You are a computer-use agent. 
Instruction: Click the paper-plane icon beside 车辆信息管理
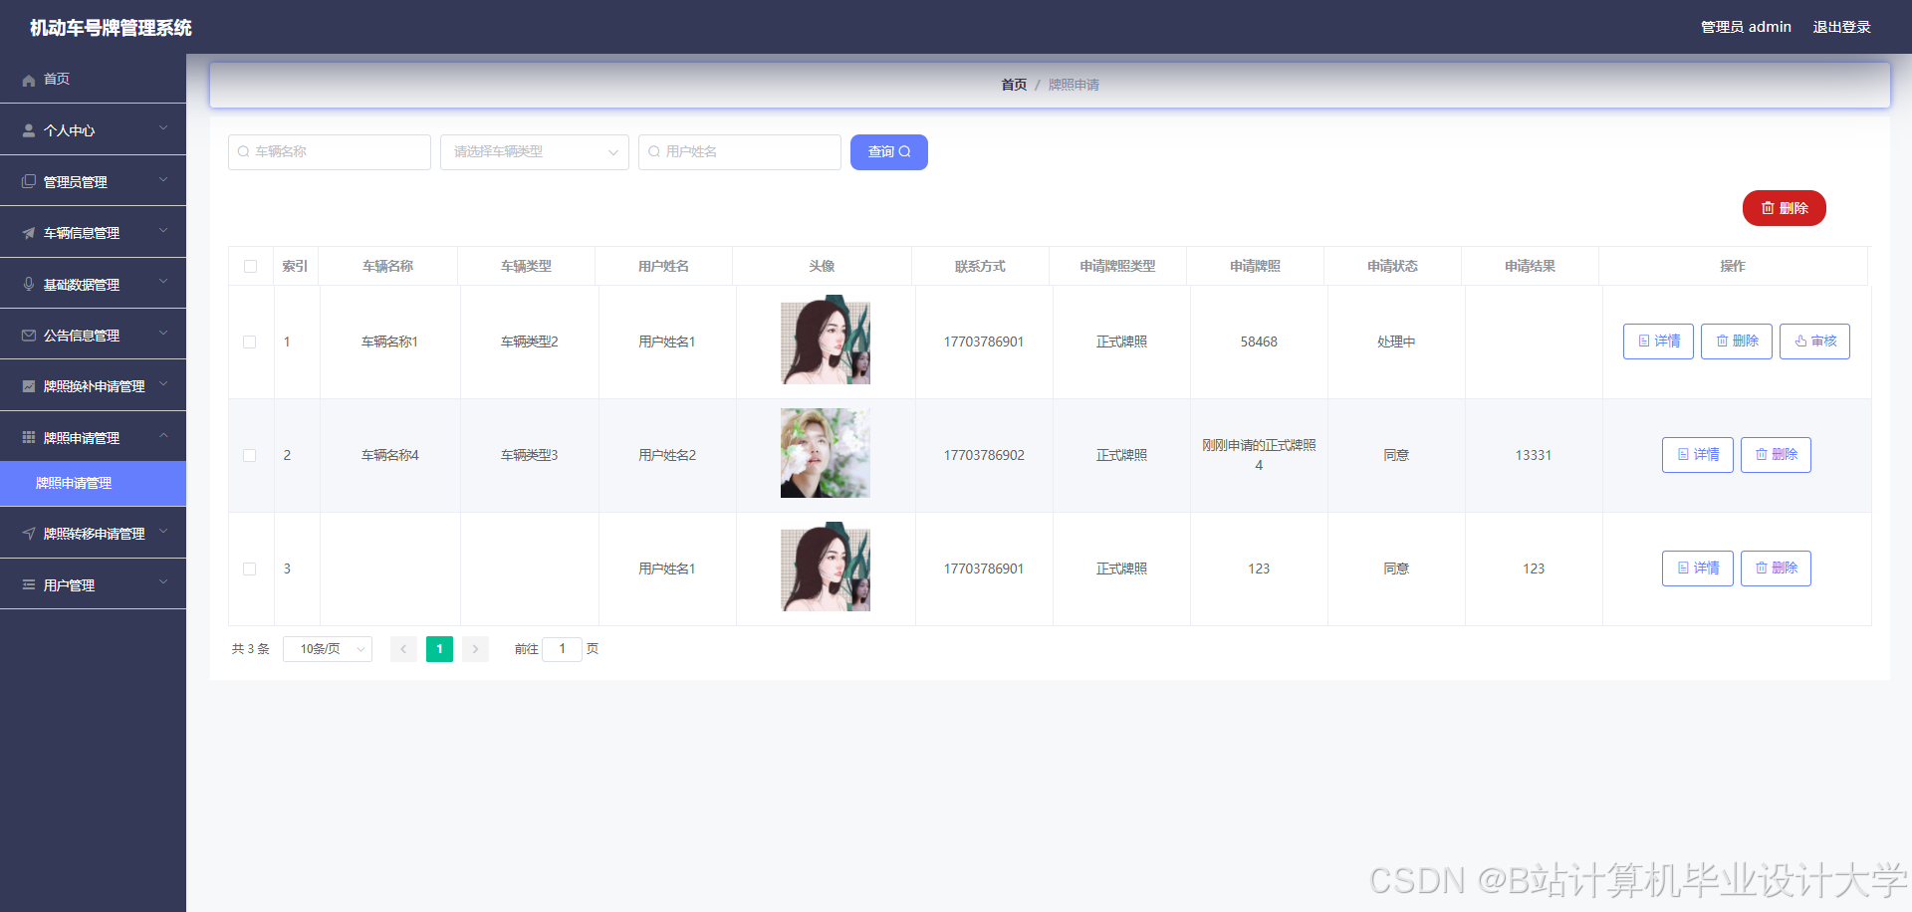(29, 233)
